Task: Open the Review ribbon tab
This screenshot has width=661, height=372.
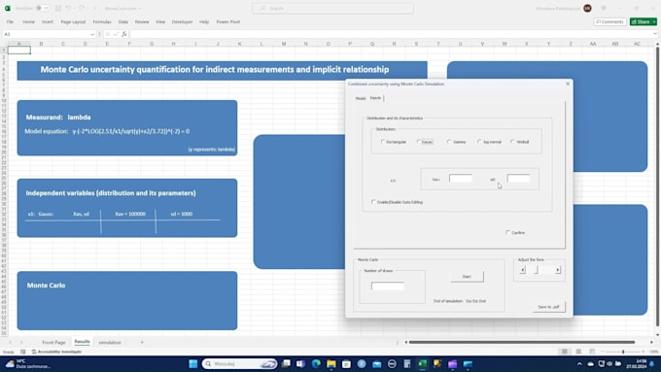Action: click(142, 22)
